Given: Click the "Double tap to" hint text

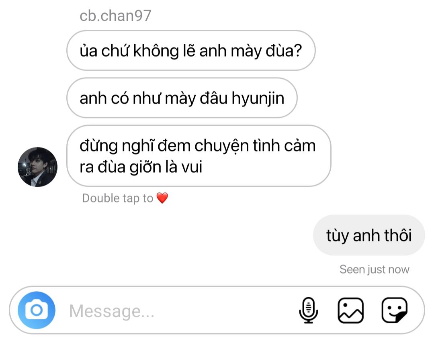Looking at the screenshot, I should coord(118,198).
